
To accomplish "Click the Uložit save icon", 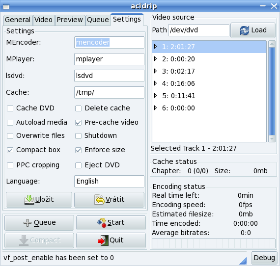I will 29,200.
